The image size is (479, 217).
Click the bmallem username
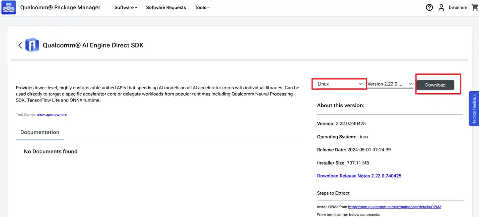458,7
